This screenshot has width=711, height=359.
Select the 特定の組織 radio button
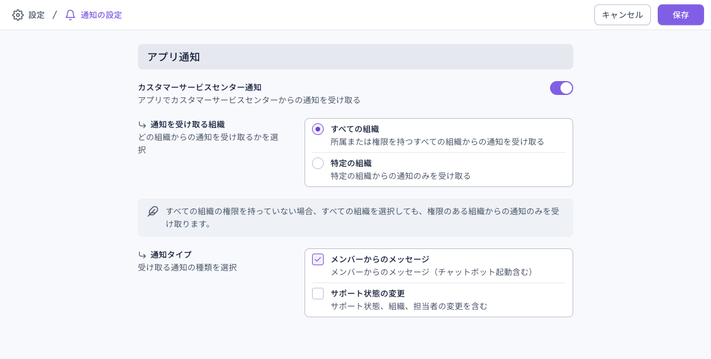318,163
